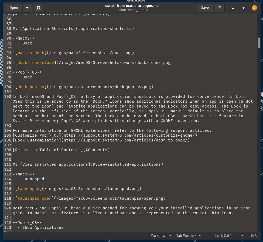Click the vertical scrollbar on the right
263x242 pixels.
click(x=259, y=43)
